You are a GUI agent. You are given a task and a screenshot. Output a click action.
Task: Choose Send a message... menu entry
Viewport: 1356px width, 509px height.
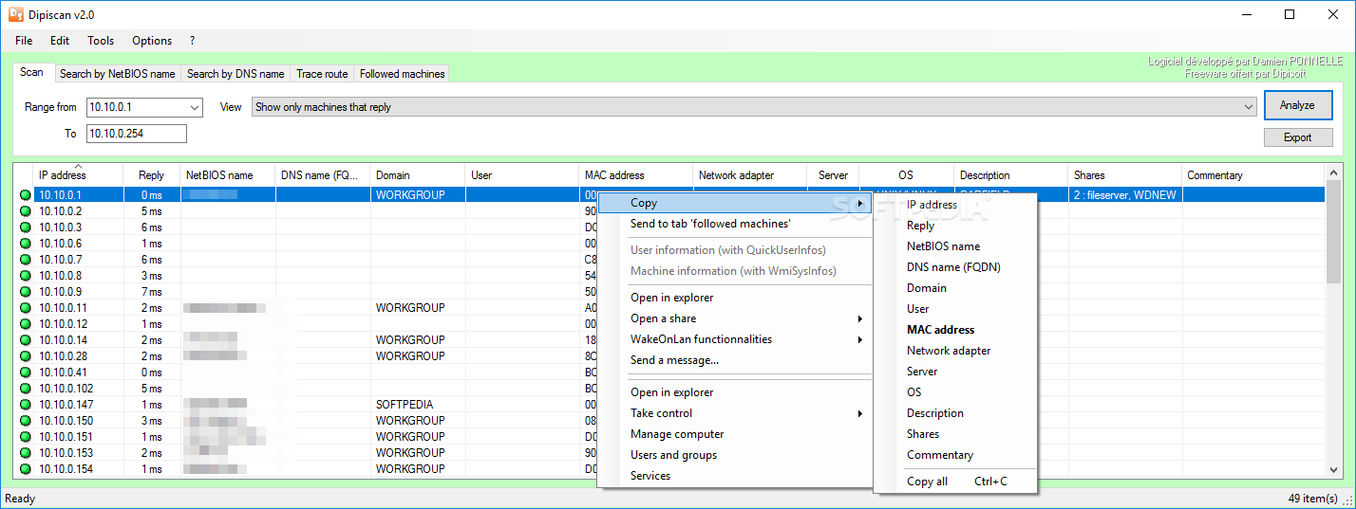[x=735, y=360]
